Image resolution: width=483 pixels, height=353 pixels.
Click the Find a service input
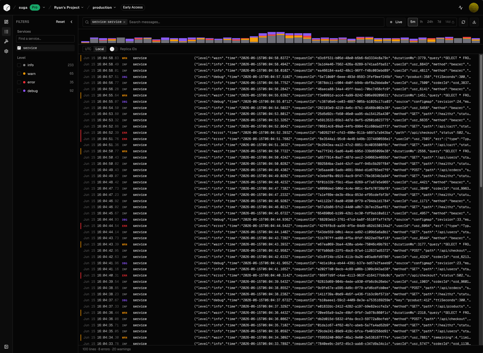pyautogui.click(x=45, y=39)
